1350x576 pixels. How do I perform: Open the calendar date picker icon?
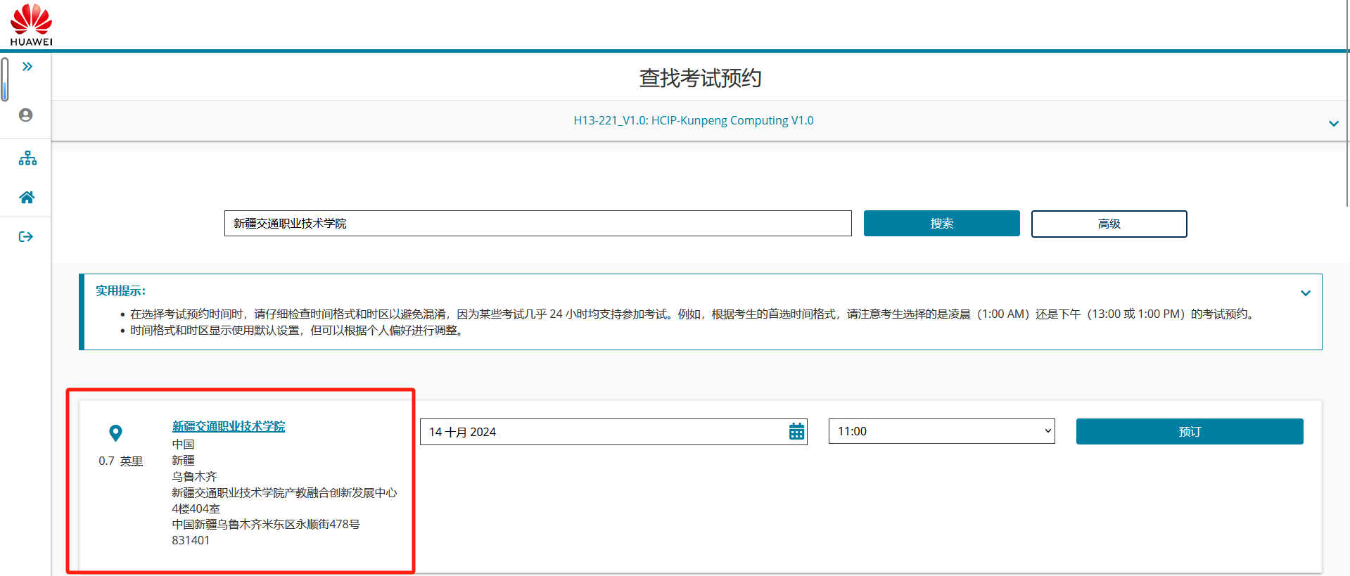(796, 432)
